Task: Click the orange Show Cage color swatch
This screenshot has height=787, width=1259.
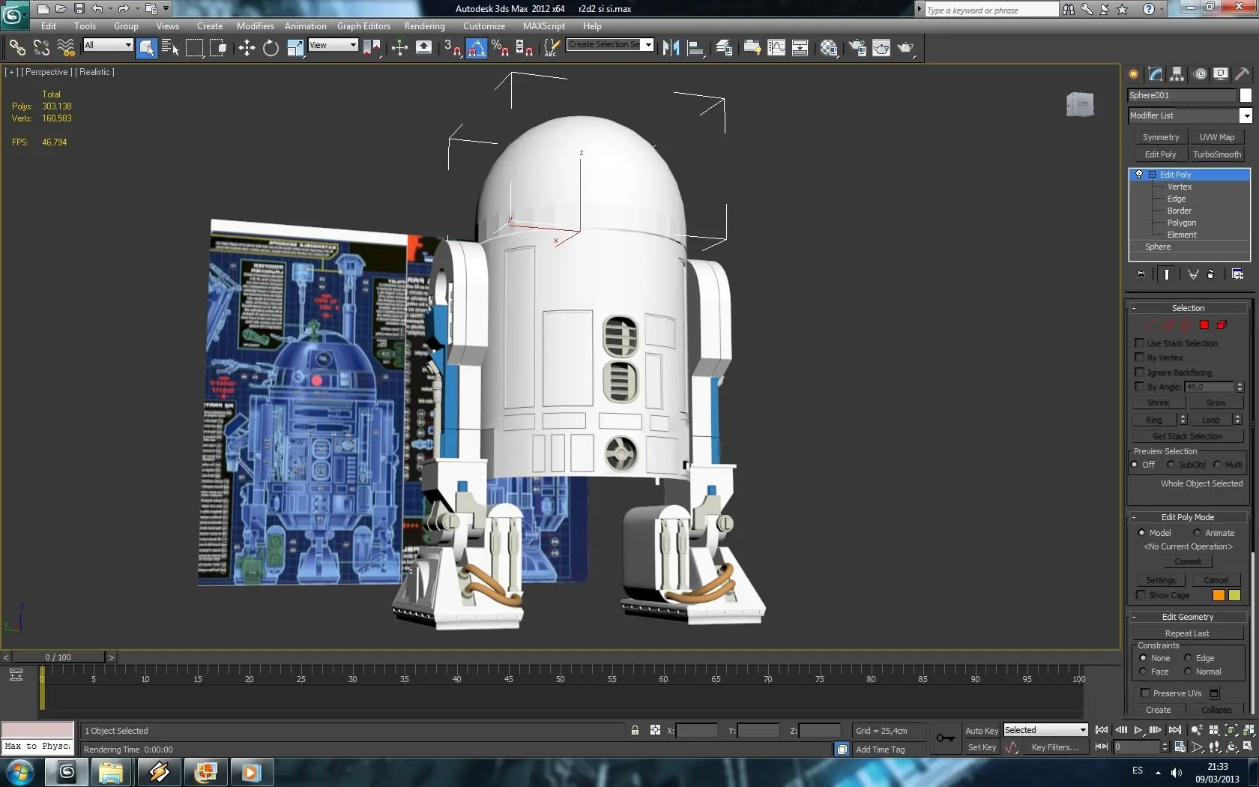Action: click(x=1219, y=595)
